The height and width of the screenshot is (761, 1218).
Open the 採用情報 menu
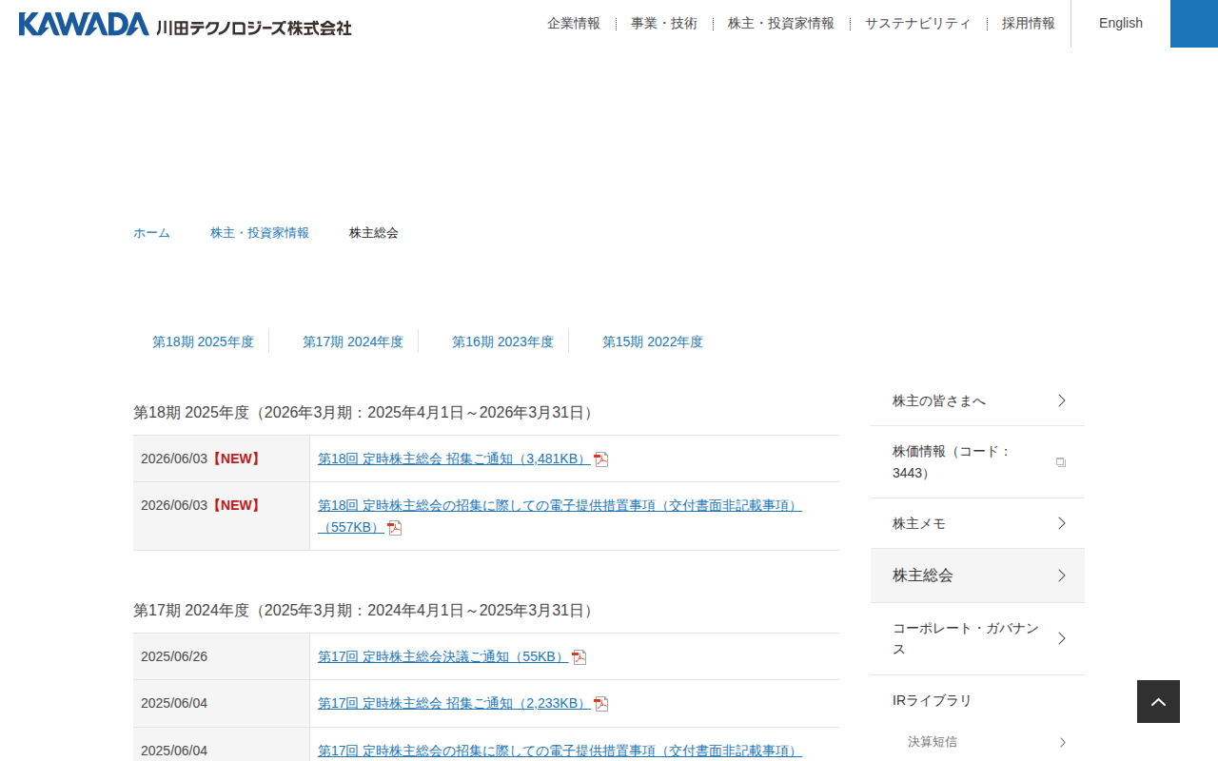click(1029, 24)
